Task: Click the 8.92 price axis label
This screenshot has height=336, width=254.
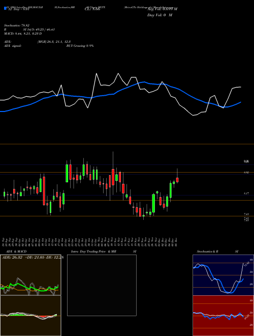Action: pyautogui.click(x=246, y=173)
